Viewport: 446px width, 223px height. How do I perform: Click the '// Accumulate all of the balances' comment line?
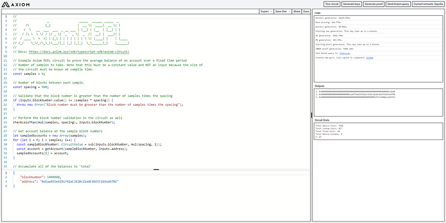pos(52,166)
